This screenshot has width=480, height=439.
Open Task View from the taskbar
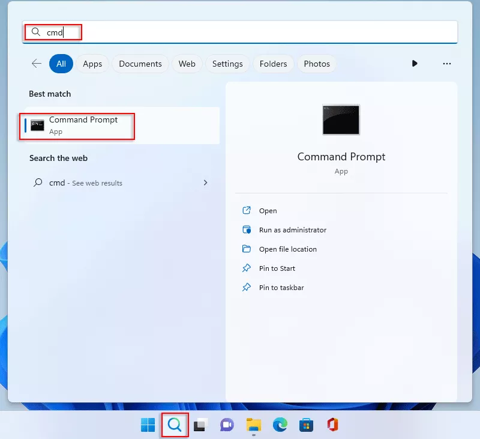coord(201,425)
